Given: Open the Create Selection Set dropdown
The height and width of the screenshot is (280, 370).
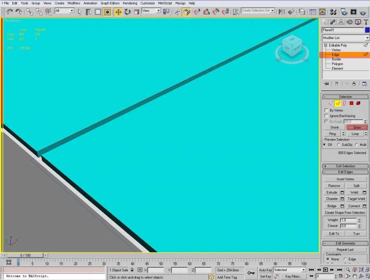Looking at the screenshot, I should pyautogui.click(x=272, y=11).
